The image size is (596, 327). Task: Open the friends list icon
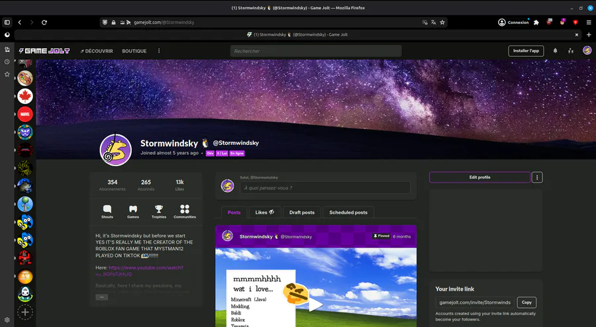(571, 51)
